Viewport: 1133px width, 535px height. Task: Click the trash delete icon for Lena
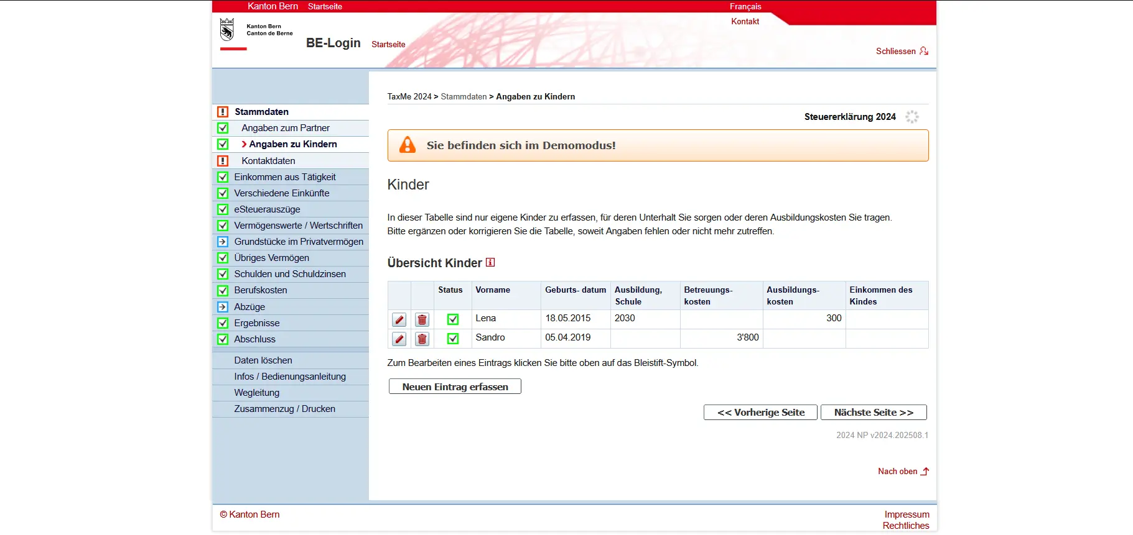pos(422,319)
